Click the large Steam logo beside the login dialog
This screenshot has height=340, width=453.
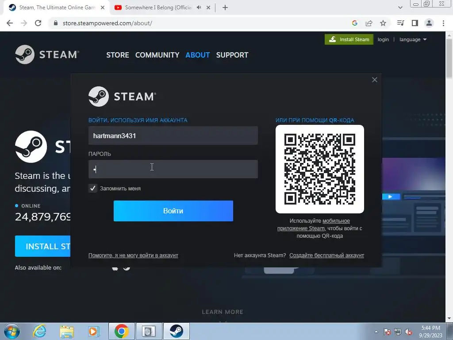31,147
